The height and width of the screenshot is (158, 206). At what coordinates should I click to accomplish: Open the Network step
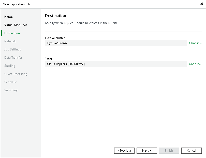[10, 41]
